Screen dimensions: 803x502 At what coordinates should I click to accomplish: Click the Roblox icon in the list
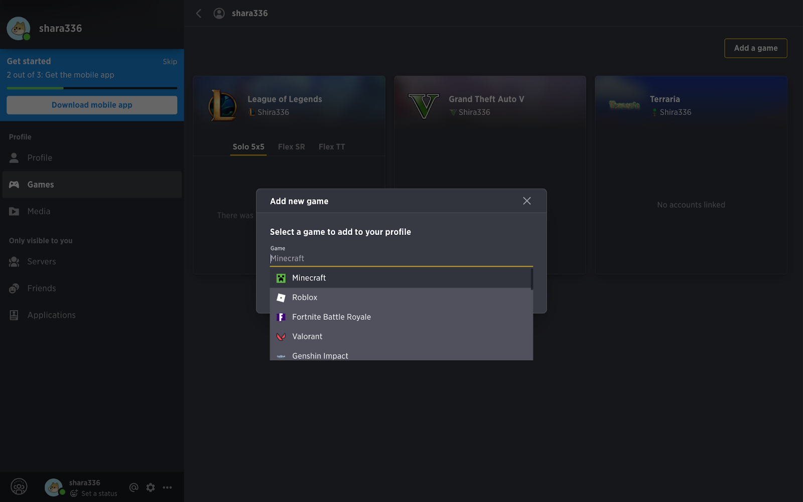pyautogui.click(x=281, y=298)
